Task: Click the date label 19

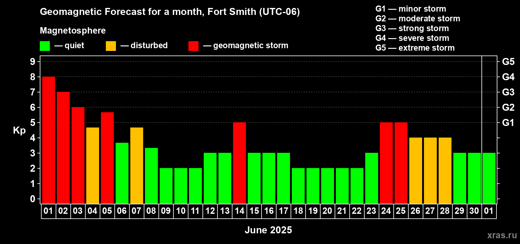Action: (313, 211)
